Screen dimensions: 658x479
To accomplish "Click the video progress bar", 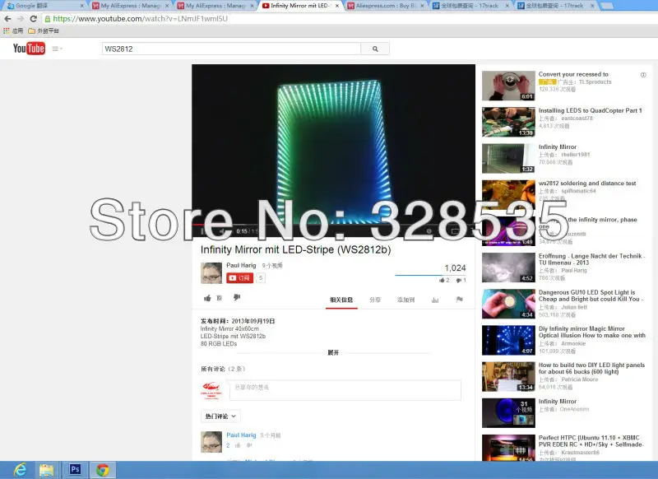I will point(334,225).
